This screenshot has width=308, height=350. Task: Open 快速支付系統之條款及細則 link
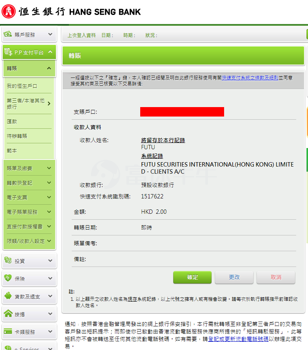click(250, 78)
